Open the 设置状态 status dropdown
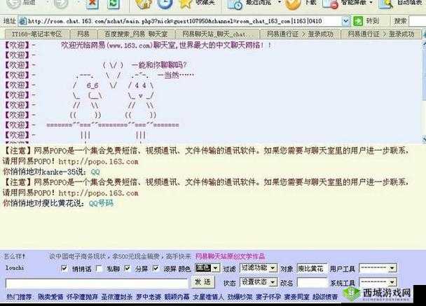 pos(273,282)
